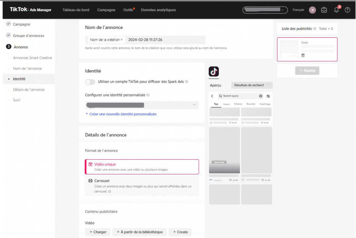Open the help question mark icon

pos(348,10)
